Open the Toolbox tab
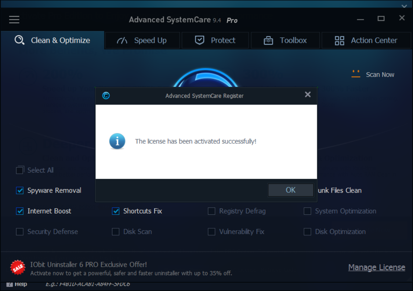The height and width of the screenshot is (291, 413). click(x=285, y=40)
